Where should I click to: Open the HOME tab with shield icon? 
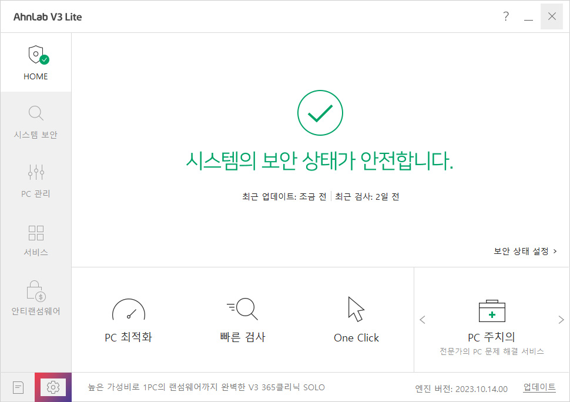[36, 62]
